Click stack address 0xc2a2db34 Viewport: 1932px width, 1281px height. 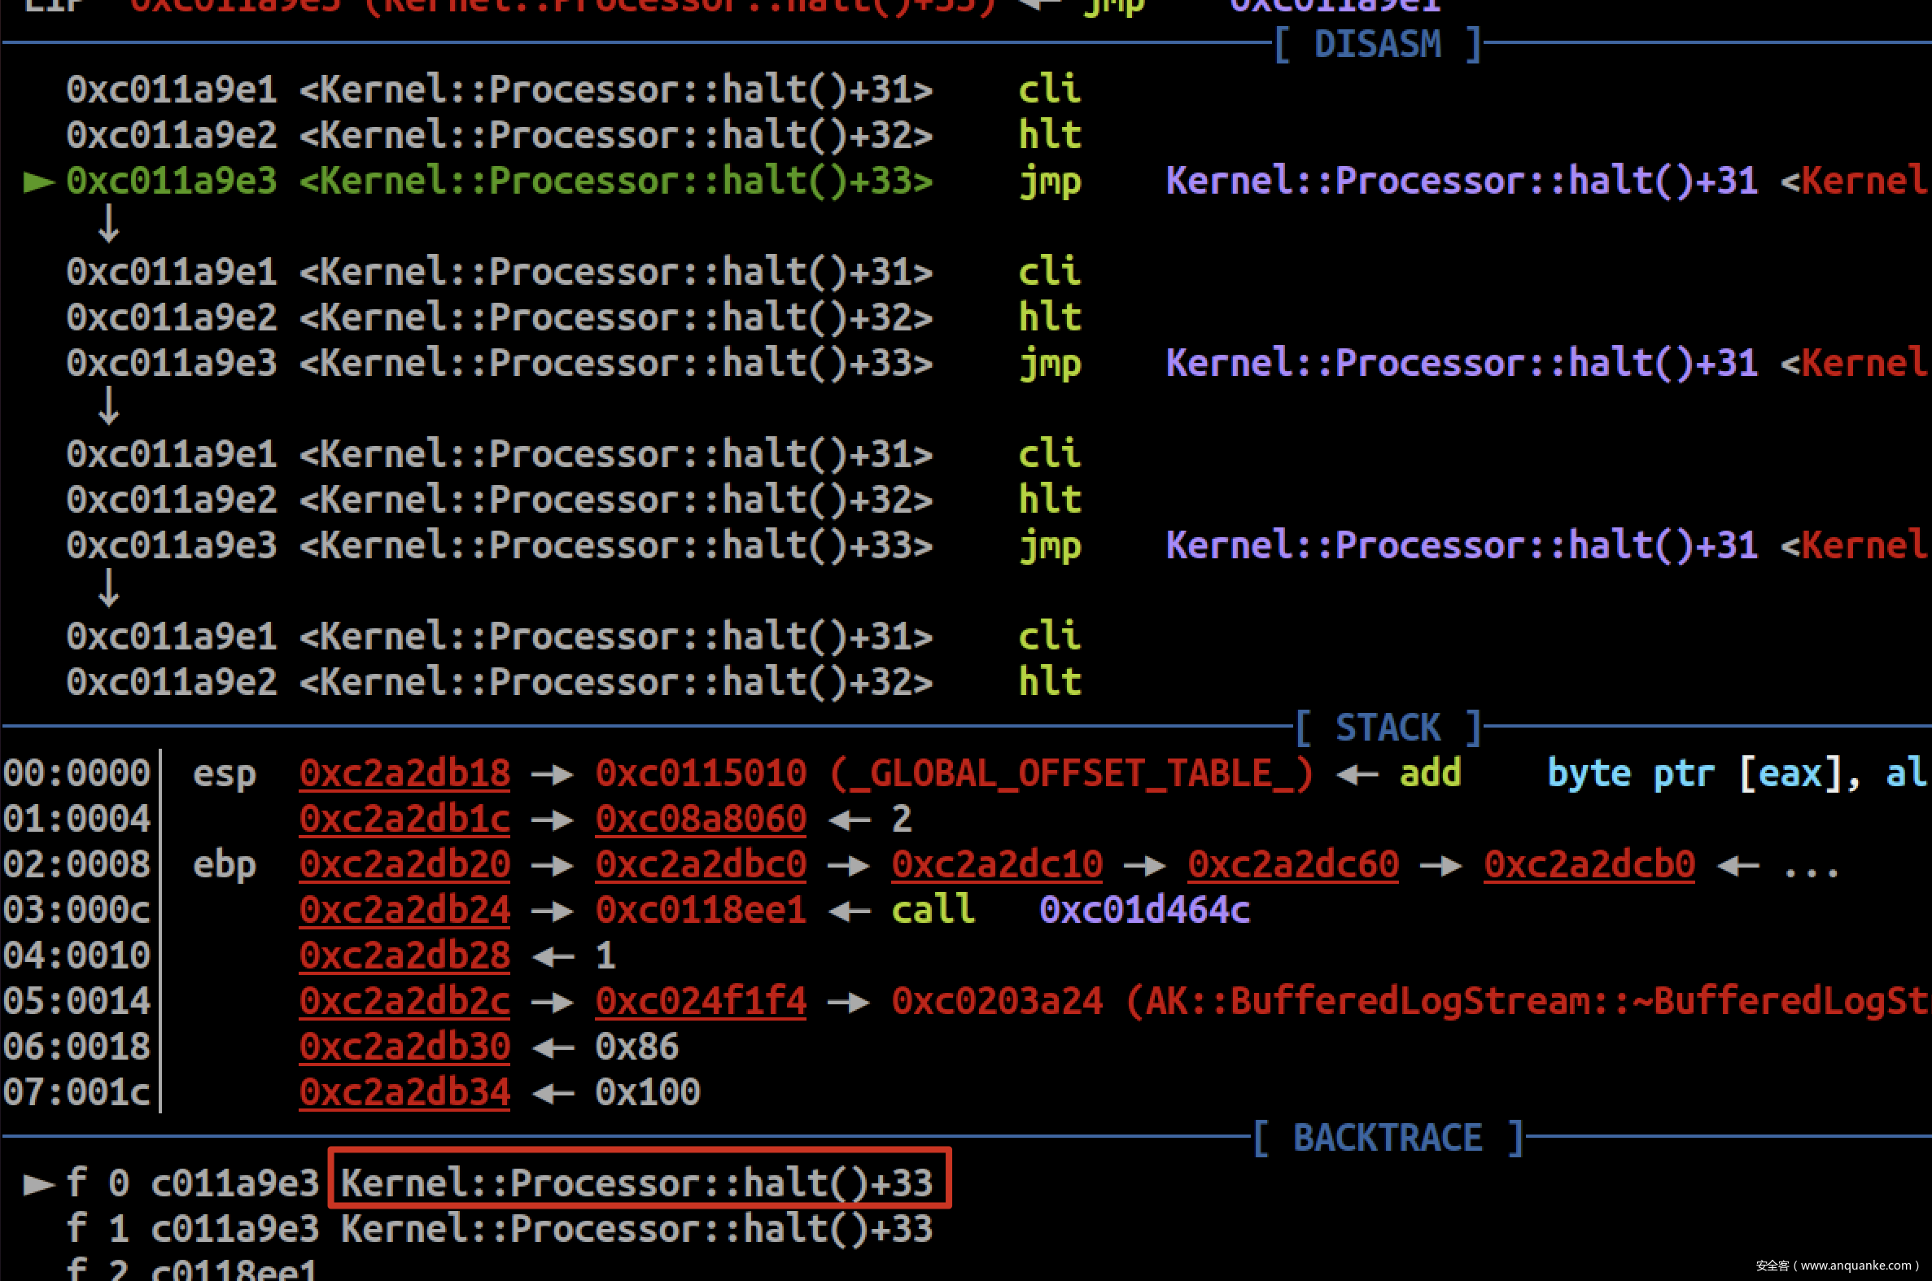click(404, 1092)
